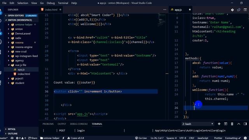The width and height of the screenshot is (249, 140).
Task: Collapse the vue js file folder
Action: click(x=21, y=65)
